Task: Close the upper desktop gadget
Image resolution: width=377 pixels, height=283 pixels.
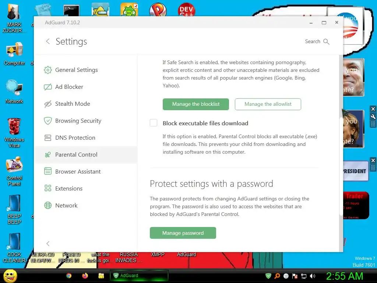Action: click(373, 109)
